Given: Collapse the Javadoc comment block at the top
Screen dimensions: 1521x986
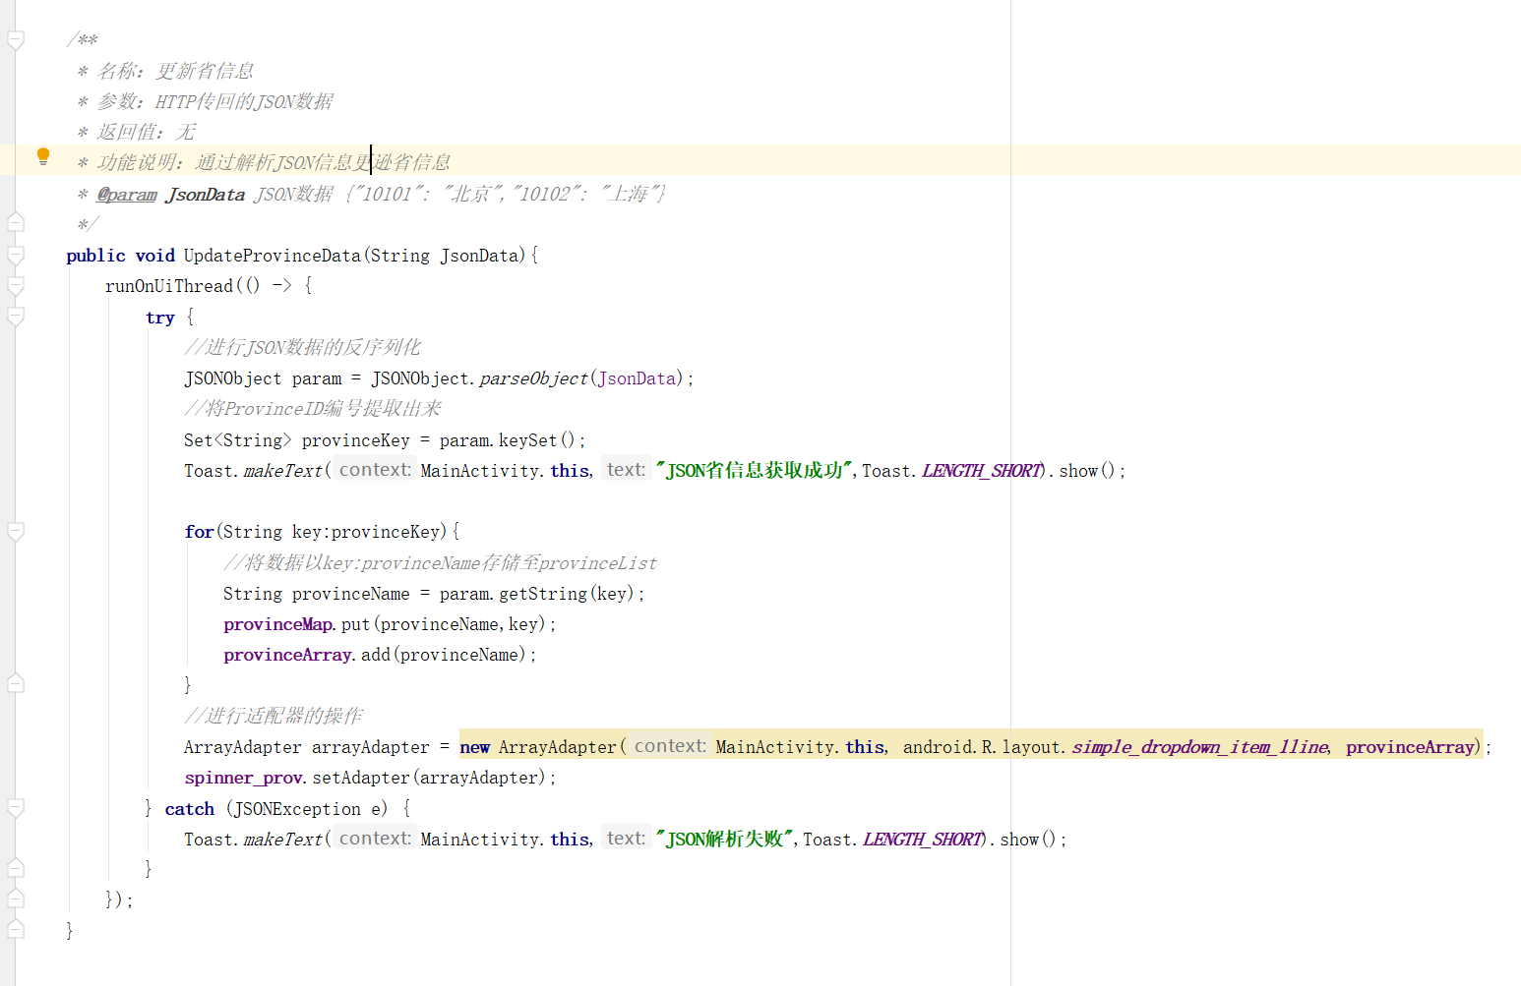Looking at the screenshot, I should (16, 39).
